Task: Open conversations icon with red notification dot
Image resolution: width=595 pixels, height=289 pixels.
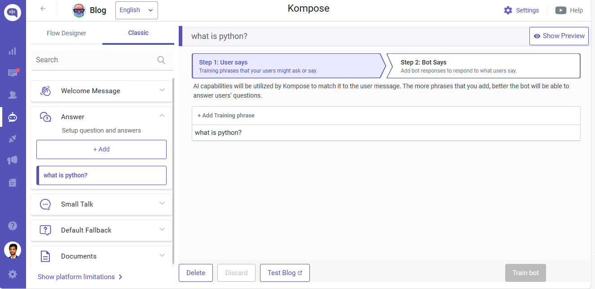Action: coord(13,73)
